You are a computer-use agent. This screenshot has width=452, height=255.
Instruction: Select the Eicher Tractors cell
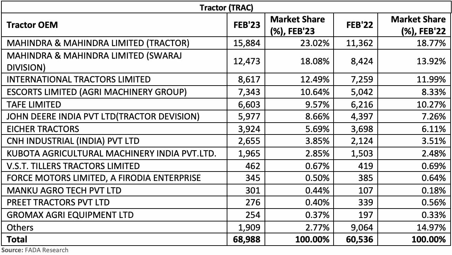point(43,129)
